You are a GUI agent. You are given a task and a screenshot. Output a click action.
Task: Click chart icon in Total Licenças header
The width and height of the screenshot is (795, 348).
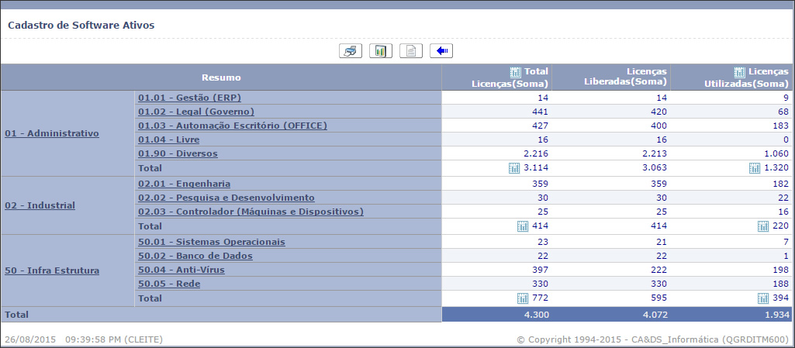(x=517, y=71)
